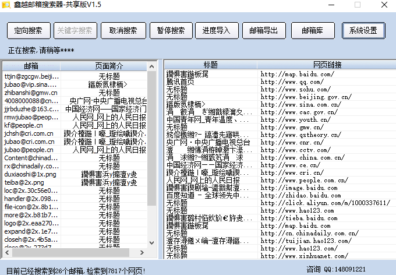Pause search with 暂停搜索 button
Image resolution: width=396 pixels, height=275 pixels.
coord(171,30)
